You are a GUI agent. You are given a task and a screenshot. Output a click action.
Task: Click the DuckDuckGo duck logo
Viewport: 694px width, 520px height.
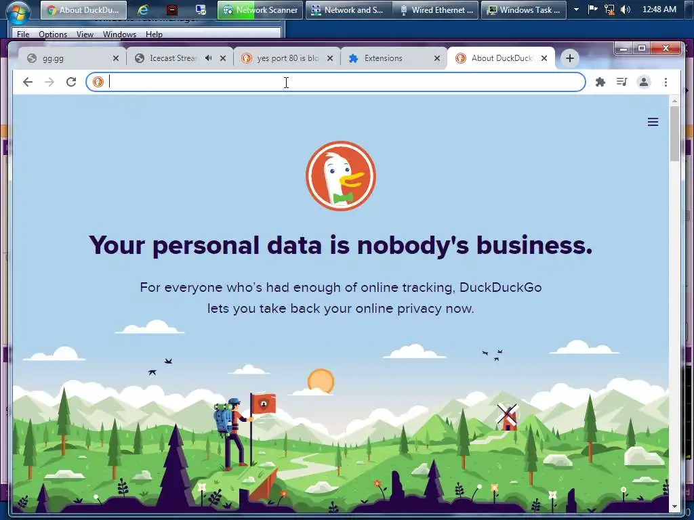[341, 176]
